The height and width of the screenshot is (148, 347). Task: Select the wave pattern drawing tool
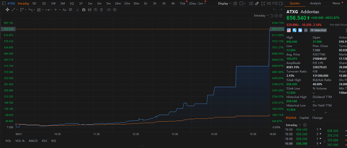click(x=30, y=10)
